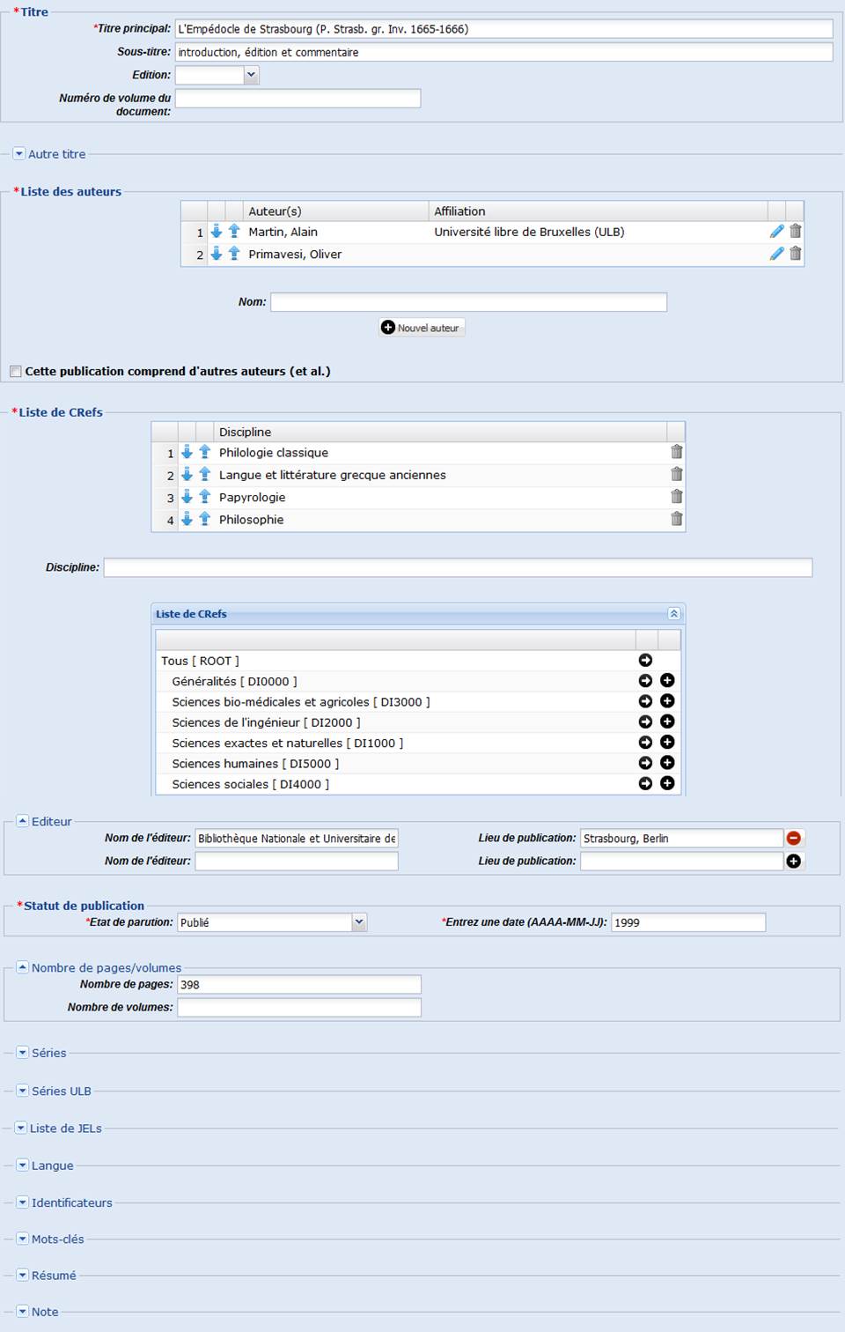Click the Nombre de volumes field
The height and width of the screenshot is (1332, 845).
click(x=299, y=1007)
